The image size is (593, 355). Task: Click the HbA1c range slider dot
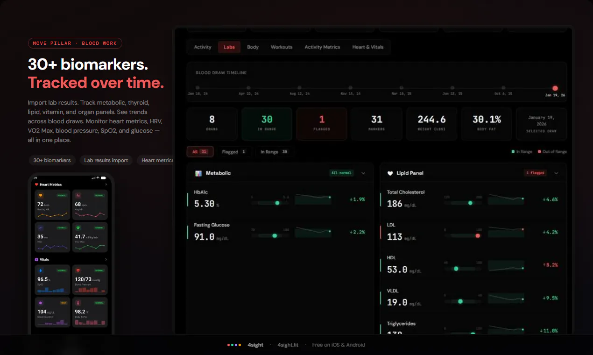coord(277,203)
